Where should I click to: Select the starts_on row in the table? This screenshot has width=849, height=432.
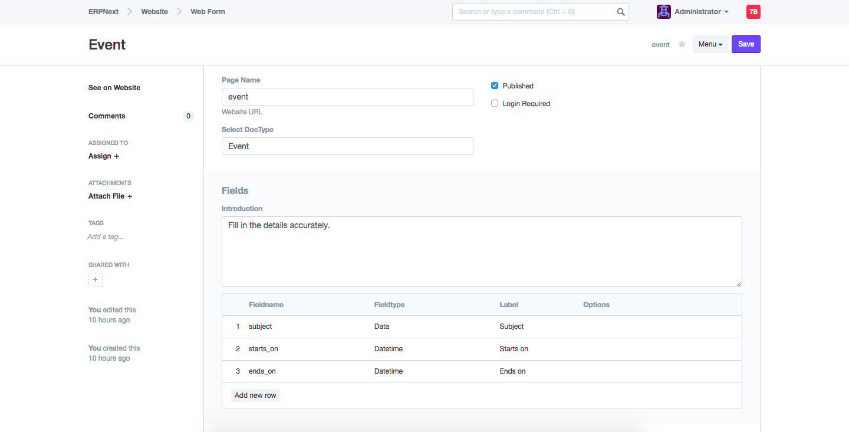264,349
